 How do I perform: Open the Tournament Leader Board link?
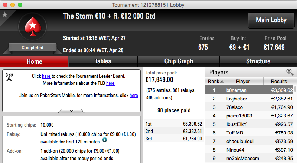(x=46, y=76)
